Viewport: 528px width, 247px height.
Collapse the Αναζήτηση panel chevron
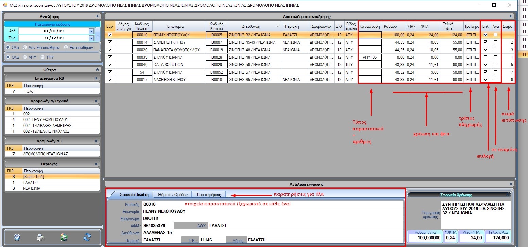tap(98, 16)
